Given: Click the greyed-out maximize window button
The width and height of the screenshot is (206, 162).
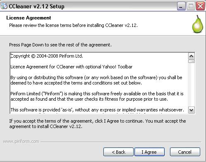Looking at the screenshot, I should (x=191, y=6).
